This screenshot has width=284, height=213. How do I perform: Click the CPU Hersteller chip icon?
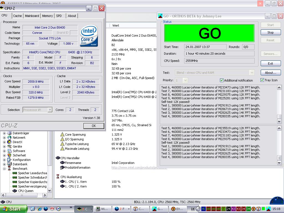pyautogui.click(x=58, y=158)
